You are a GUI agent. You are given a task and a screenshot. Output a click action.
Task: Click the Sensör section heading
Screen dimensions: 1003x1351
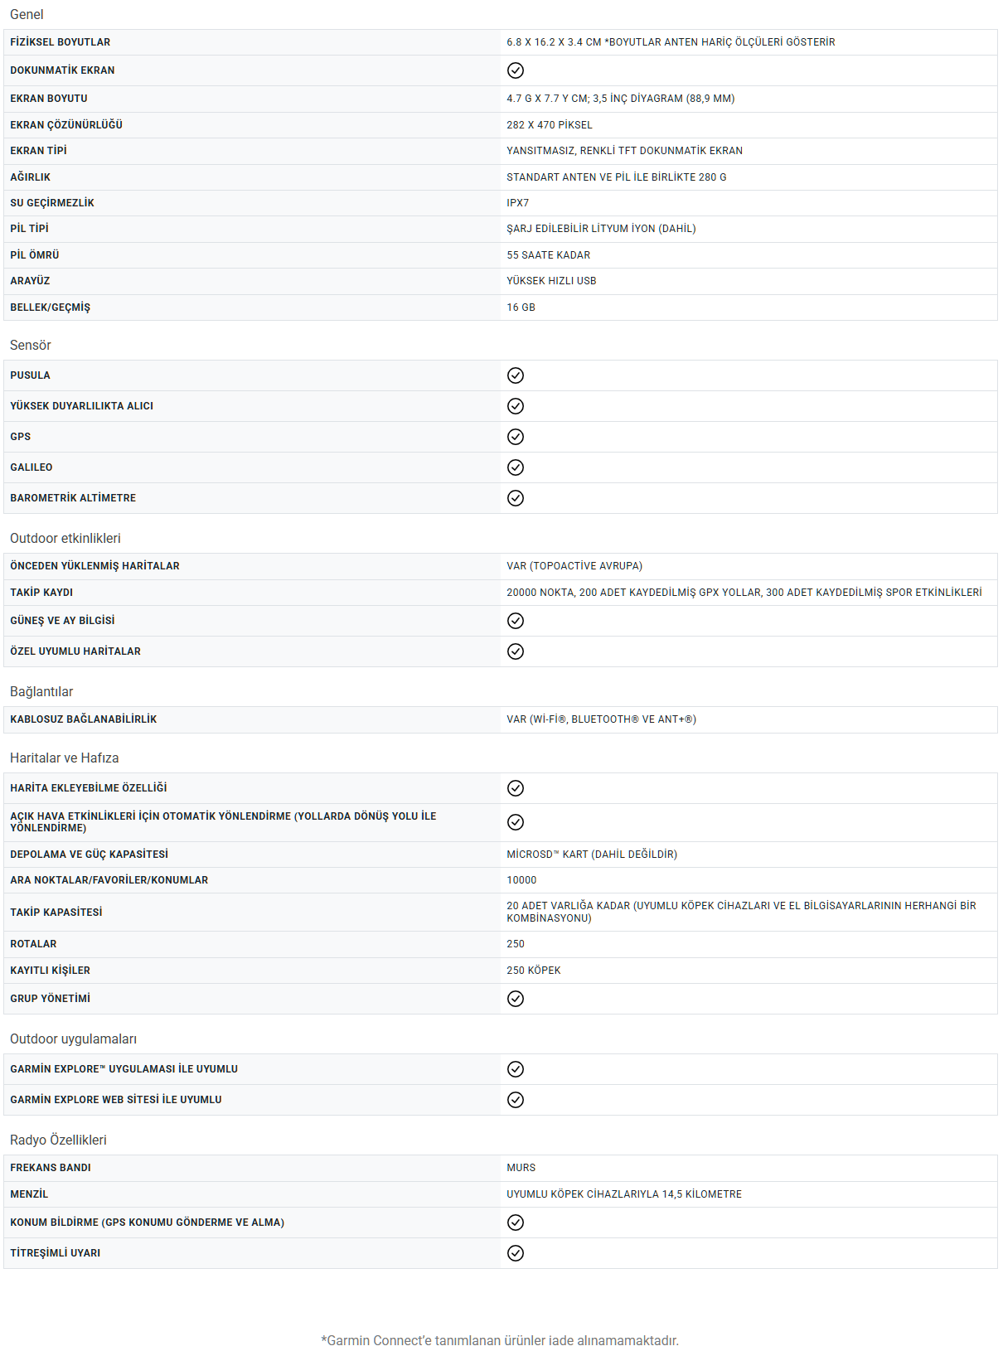(31, 346)
